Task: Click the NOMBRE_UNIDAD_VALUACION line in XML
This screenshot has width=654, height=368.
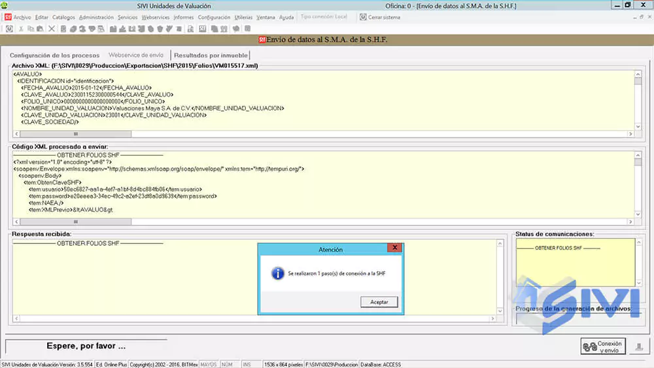Action: click(x=152, y=109)
